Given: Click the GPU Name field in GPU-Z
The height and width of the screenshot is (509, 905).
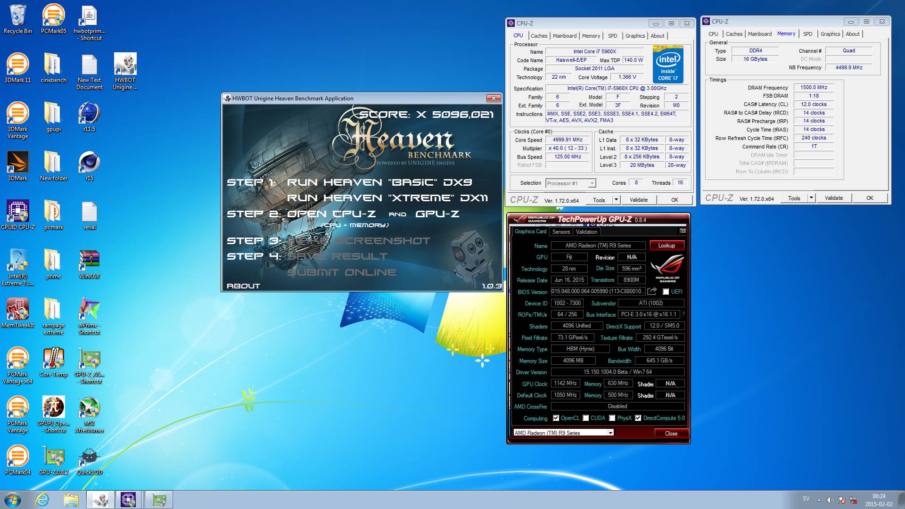Looking at the screenshot, I should [x=598, y=246].
